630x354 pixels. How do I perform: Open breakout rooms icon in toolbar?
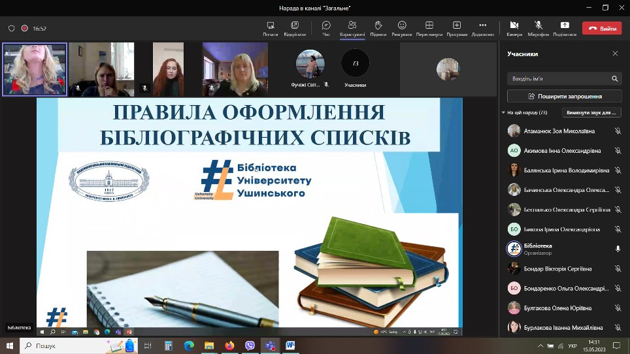tap(270, 25)
